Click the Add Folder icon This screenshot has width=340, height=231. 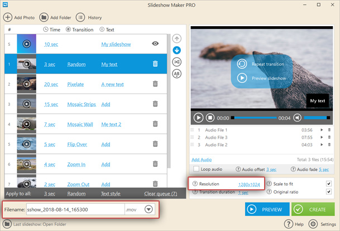click(x=44, y=17)
